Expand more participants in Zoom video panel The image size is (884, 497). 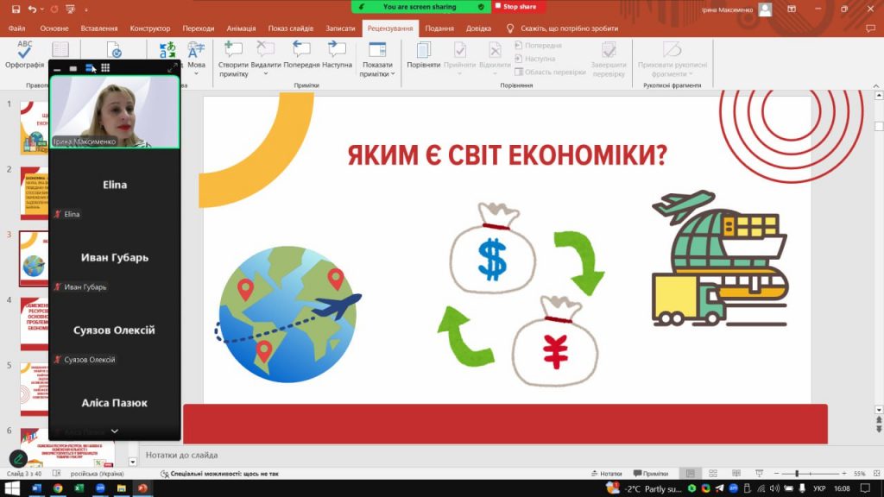[114, 431]
